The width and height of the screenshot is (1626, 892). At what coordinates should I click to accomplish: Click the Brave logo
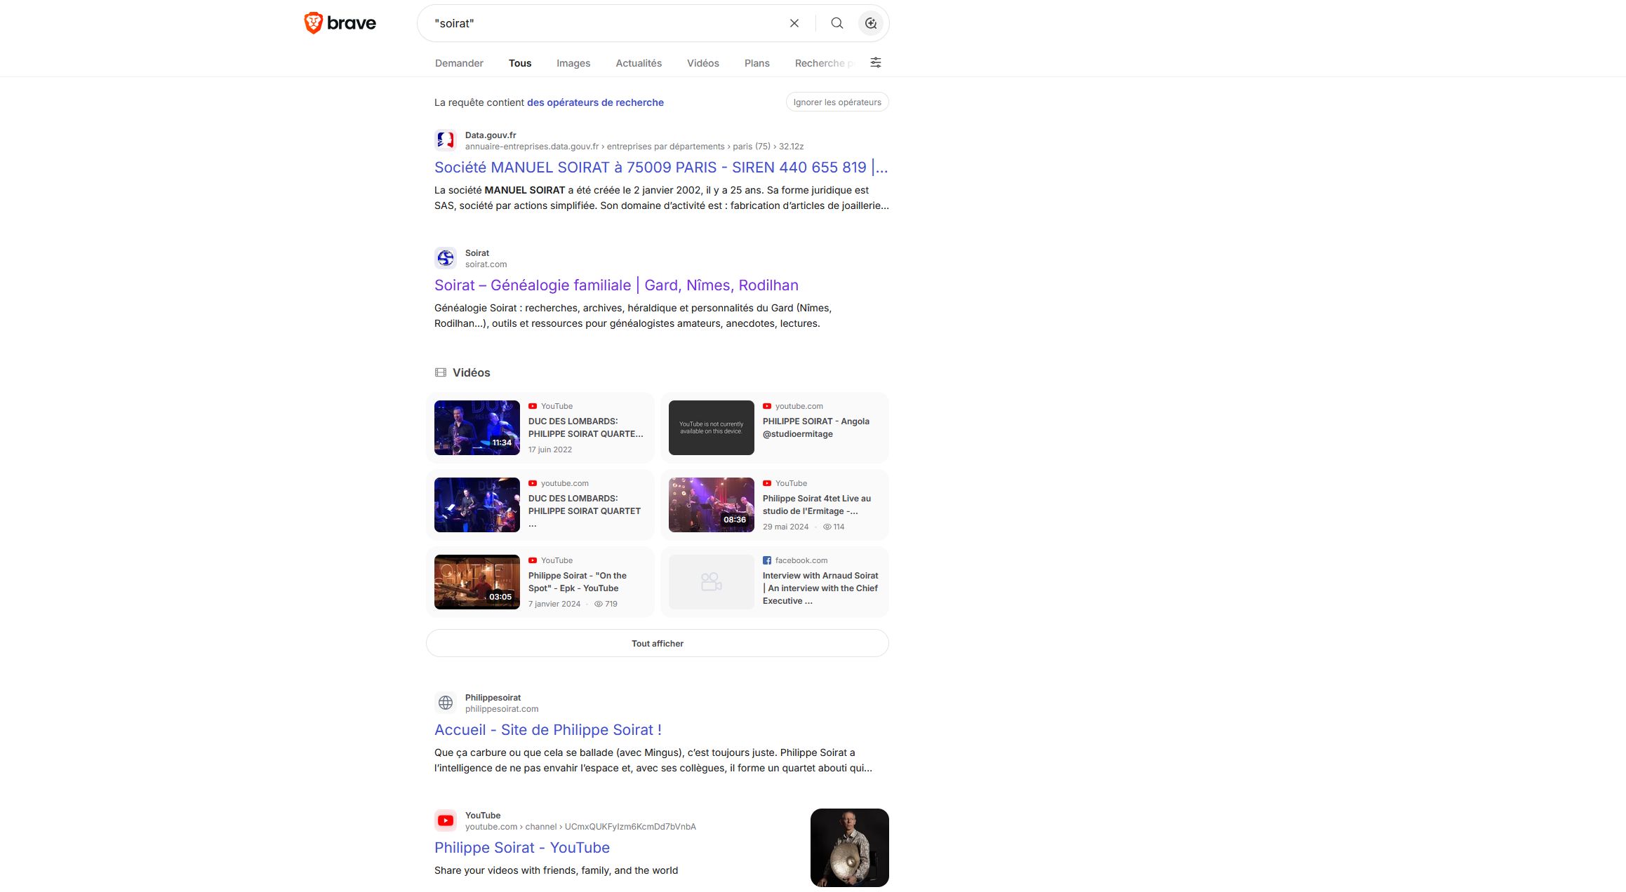[x=340, y=23]
